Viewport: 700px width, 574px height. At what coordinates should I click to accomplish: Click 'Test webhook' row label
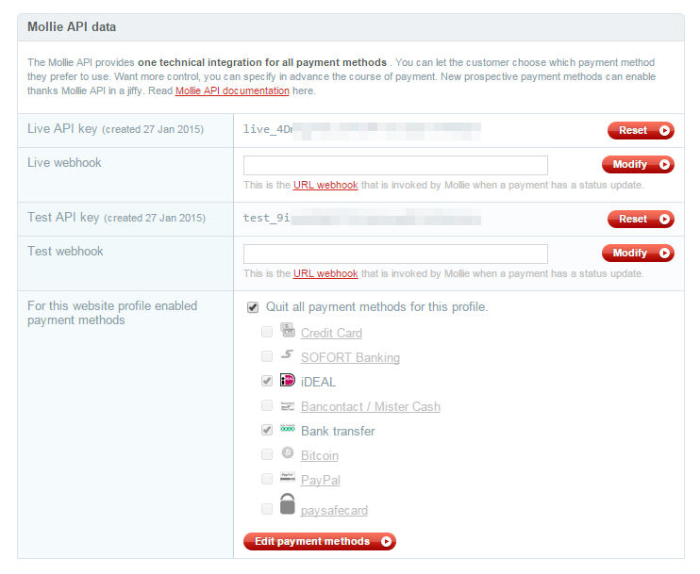(x=65, y=251)
